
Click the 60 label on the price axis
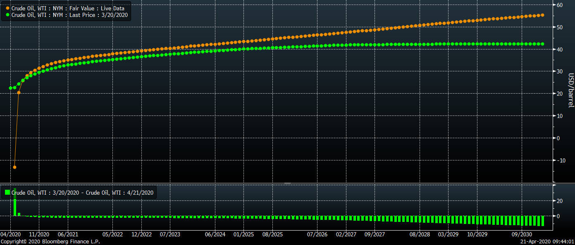(x=559, y=5)
